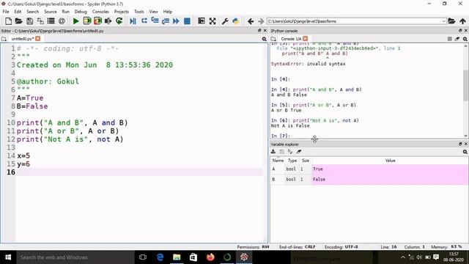Open PYTHONPATH manager python icon
469x264 pixels.
point(236,21)
